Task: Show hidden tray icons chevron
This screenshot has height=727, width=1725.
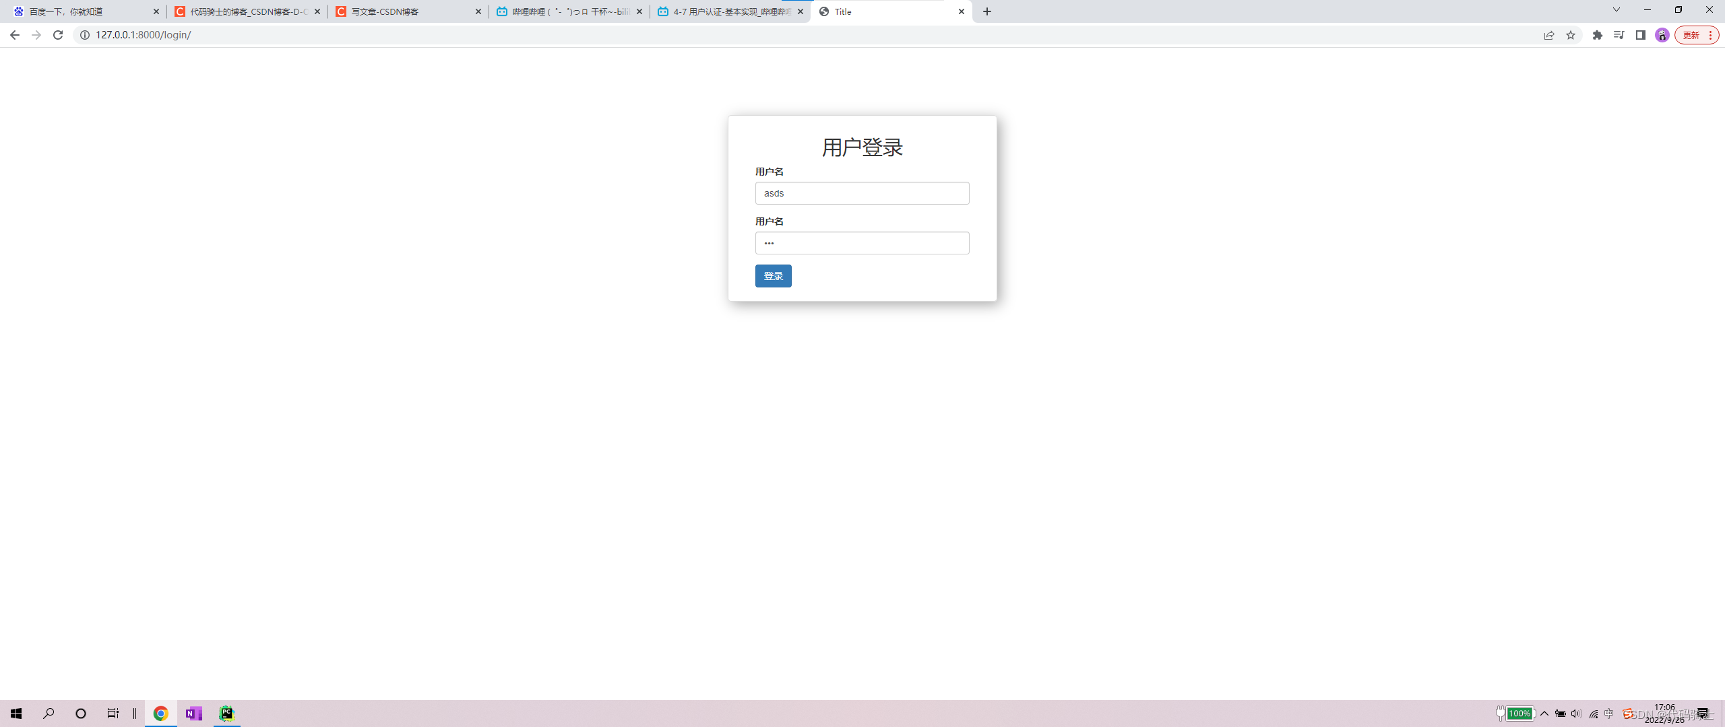Action: pyautogui.click(x=1544, y=714)
